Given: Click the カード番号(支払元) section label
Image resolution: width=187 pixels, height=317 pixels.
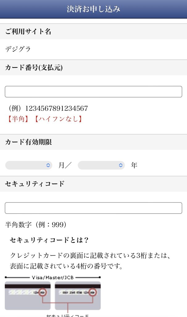Looking at the screenshot, I should pos(34,68).
